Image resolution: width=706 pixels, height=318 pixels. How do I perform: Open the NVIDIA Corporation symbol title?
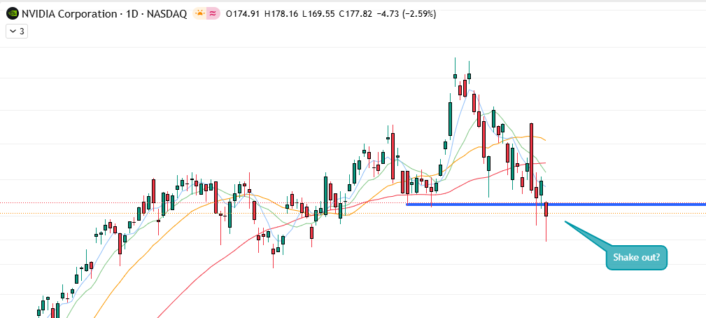104,14
